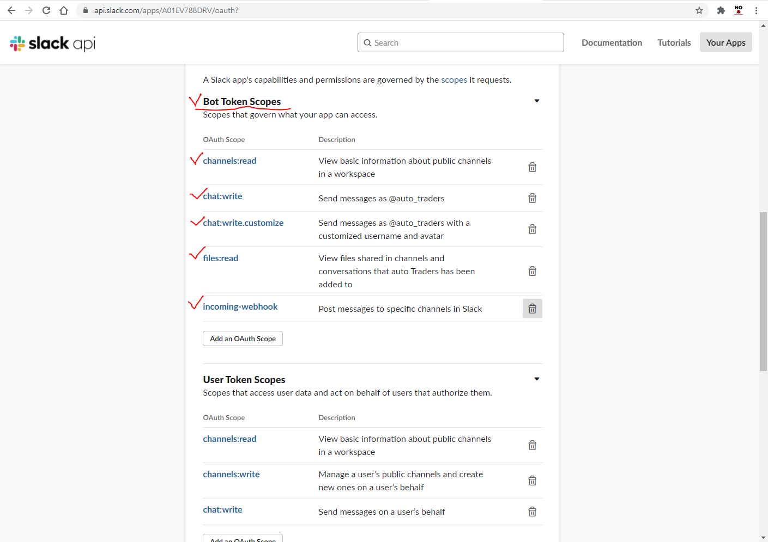768x542 pixels.
Task: Delete the bot channels:read scope
Action: click(x=533, y=167)
